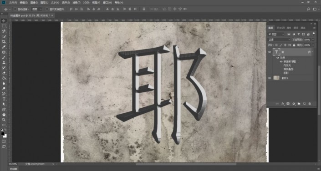Viewport: 321px width, 171px height.
Task: Select the Paint Bucket tool
Action: (x=4, y=78)
